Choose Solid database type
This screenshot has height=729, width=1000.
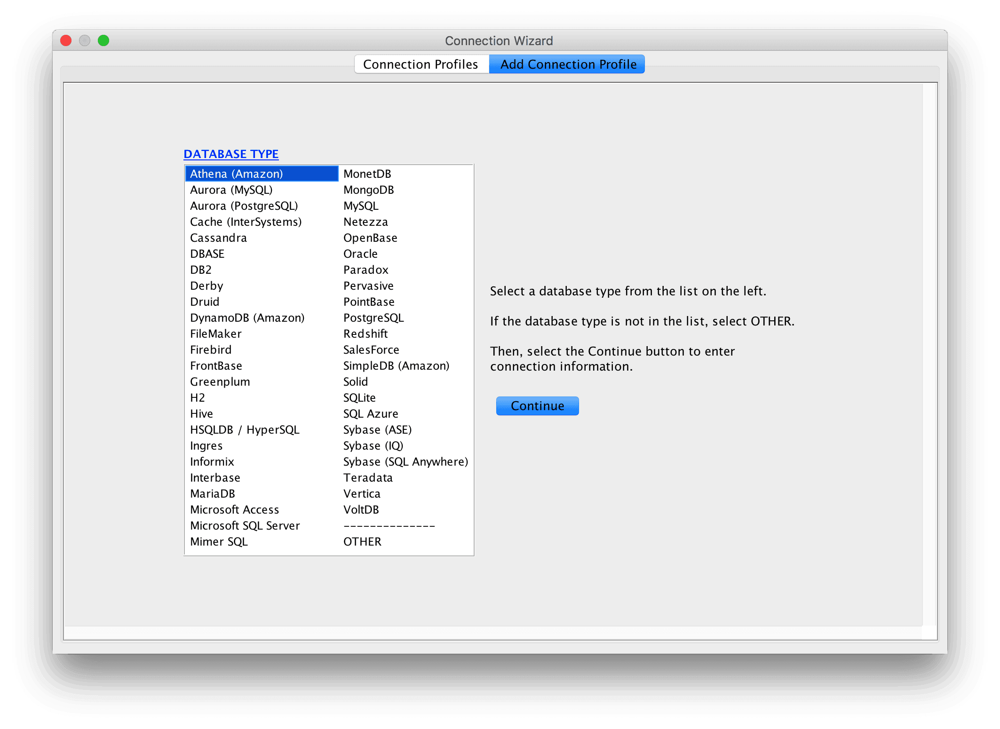(405, 381)
